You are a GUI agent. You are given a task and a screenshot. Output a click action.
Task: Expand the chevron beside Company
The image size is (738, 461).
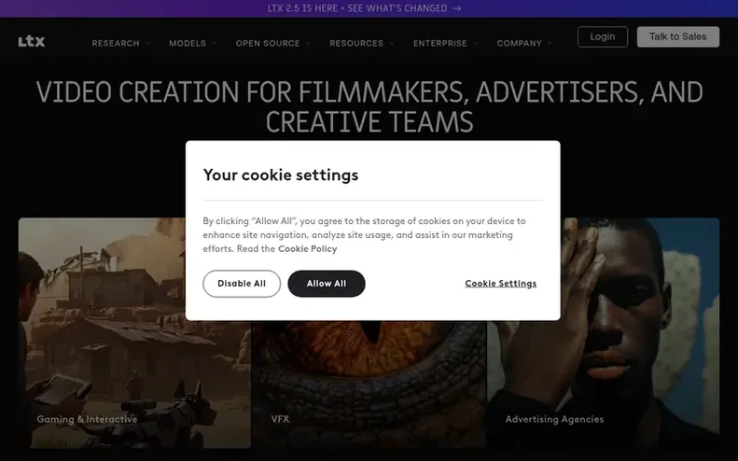coord(550,43)
